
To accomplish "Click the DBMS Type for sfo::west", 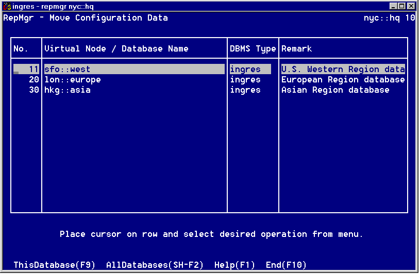I will pyautogui.click(x=245, y=70).
